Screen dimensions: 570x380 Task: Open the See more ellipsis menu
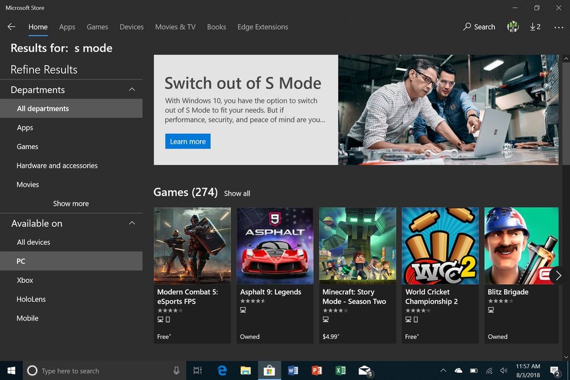559,26
